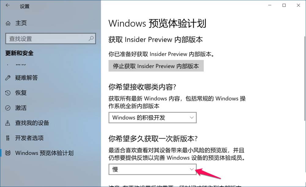Click the vertical scrollbar on right

(x=305, y=78)
